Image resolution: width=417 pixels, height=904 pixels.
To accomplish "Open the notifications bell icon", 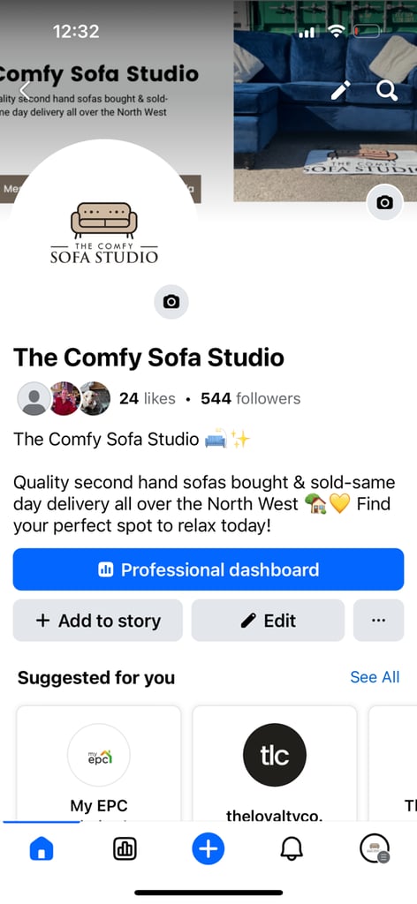I will [x=292, y=849].
